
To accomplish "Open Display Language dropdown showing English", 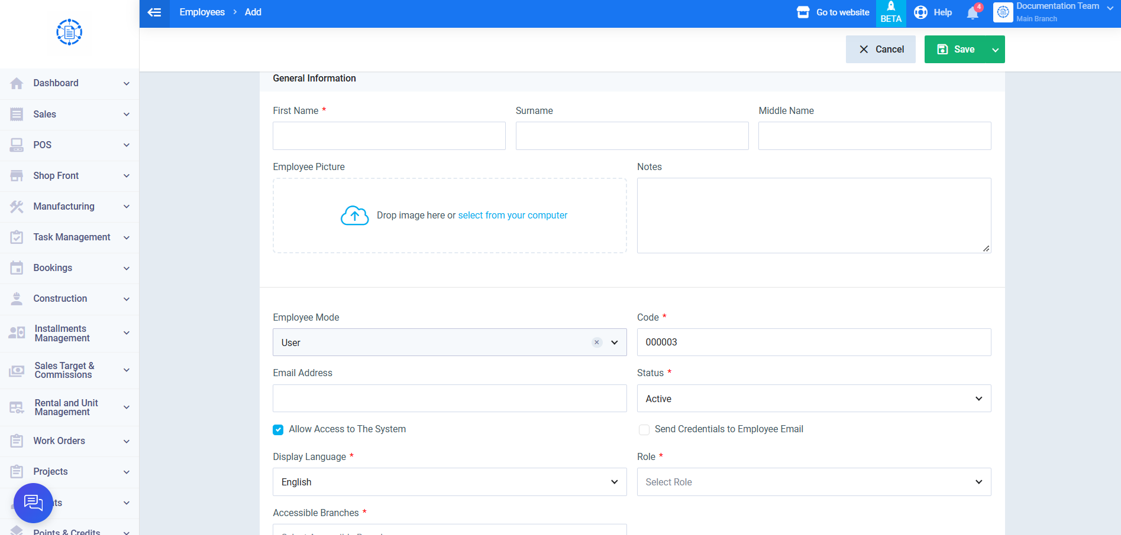I will (450, 482).
